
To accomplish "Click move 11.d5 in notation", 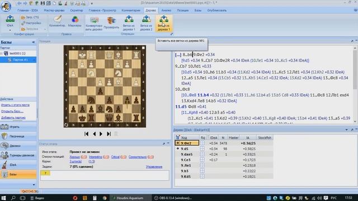I will coord(181,107).
